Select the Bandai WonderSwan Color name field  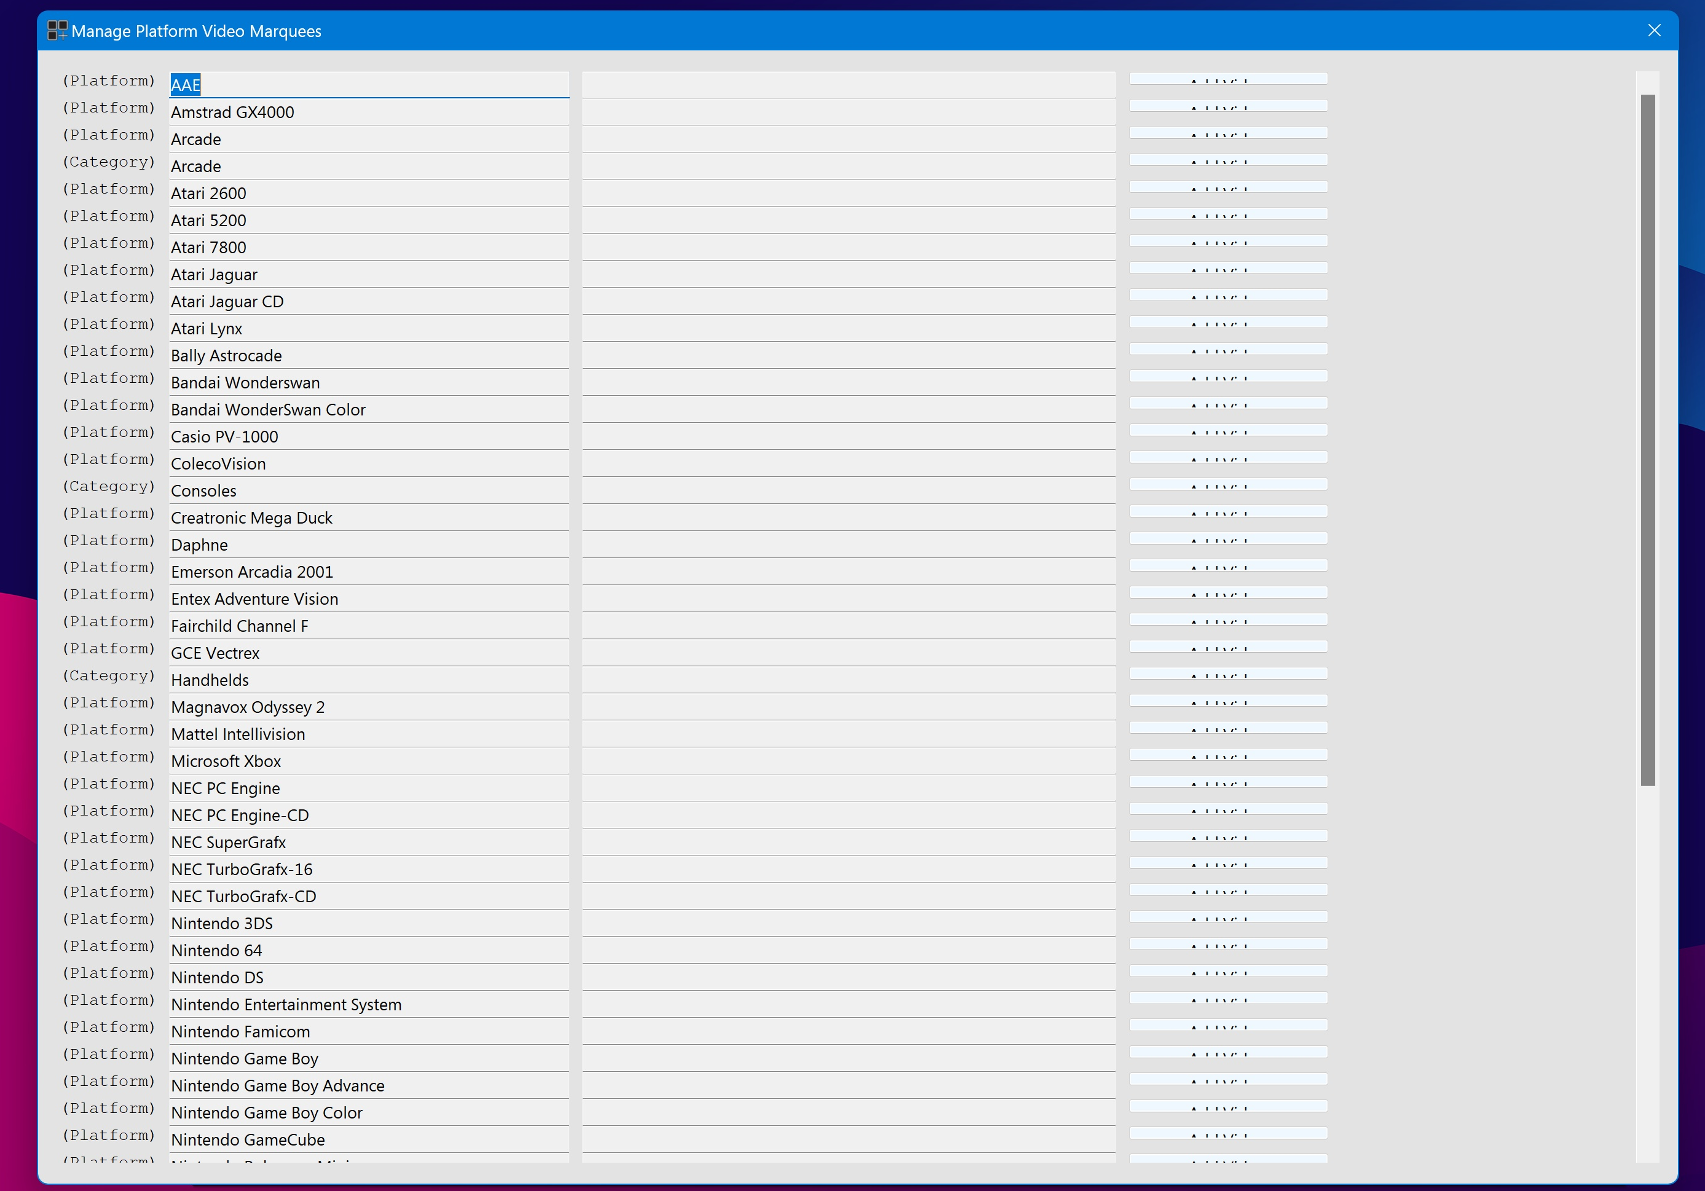tap(369, 410)
